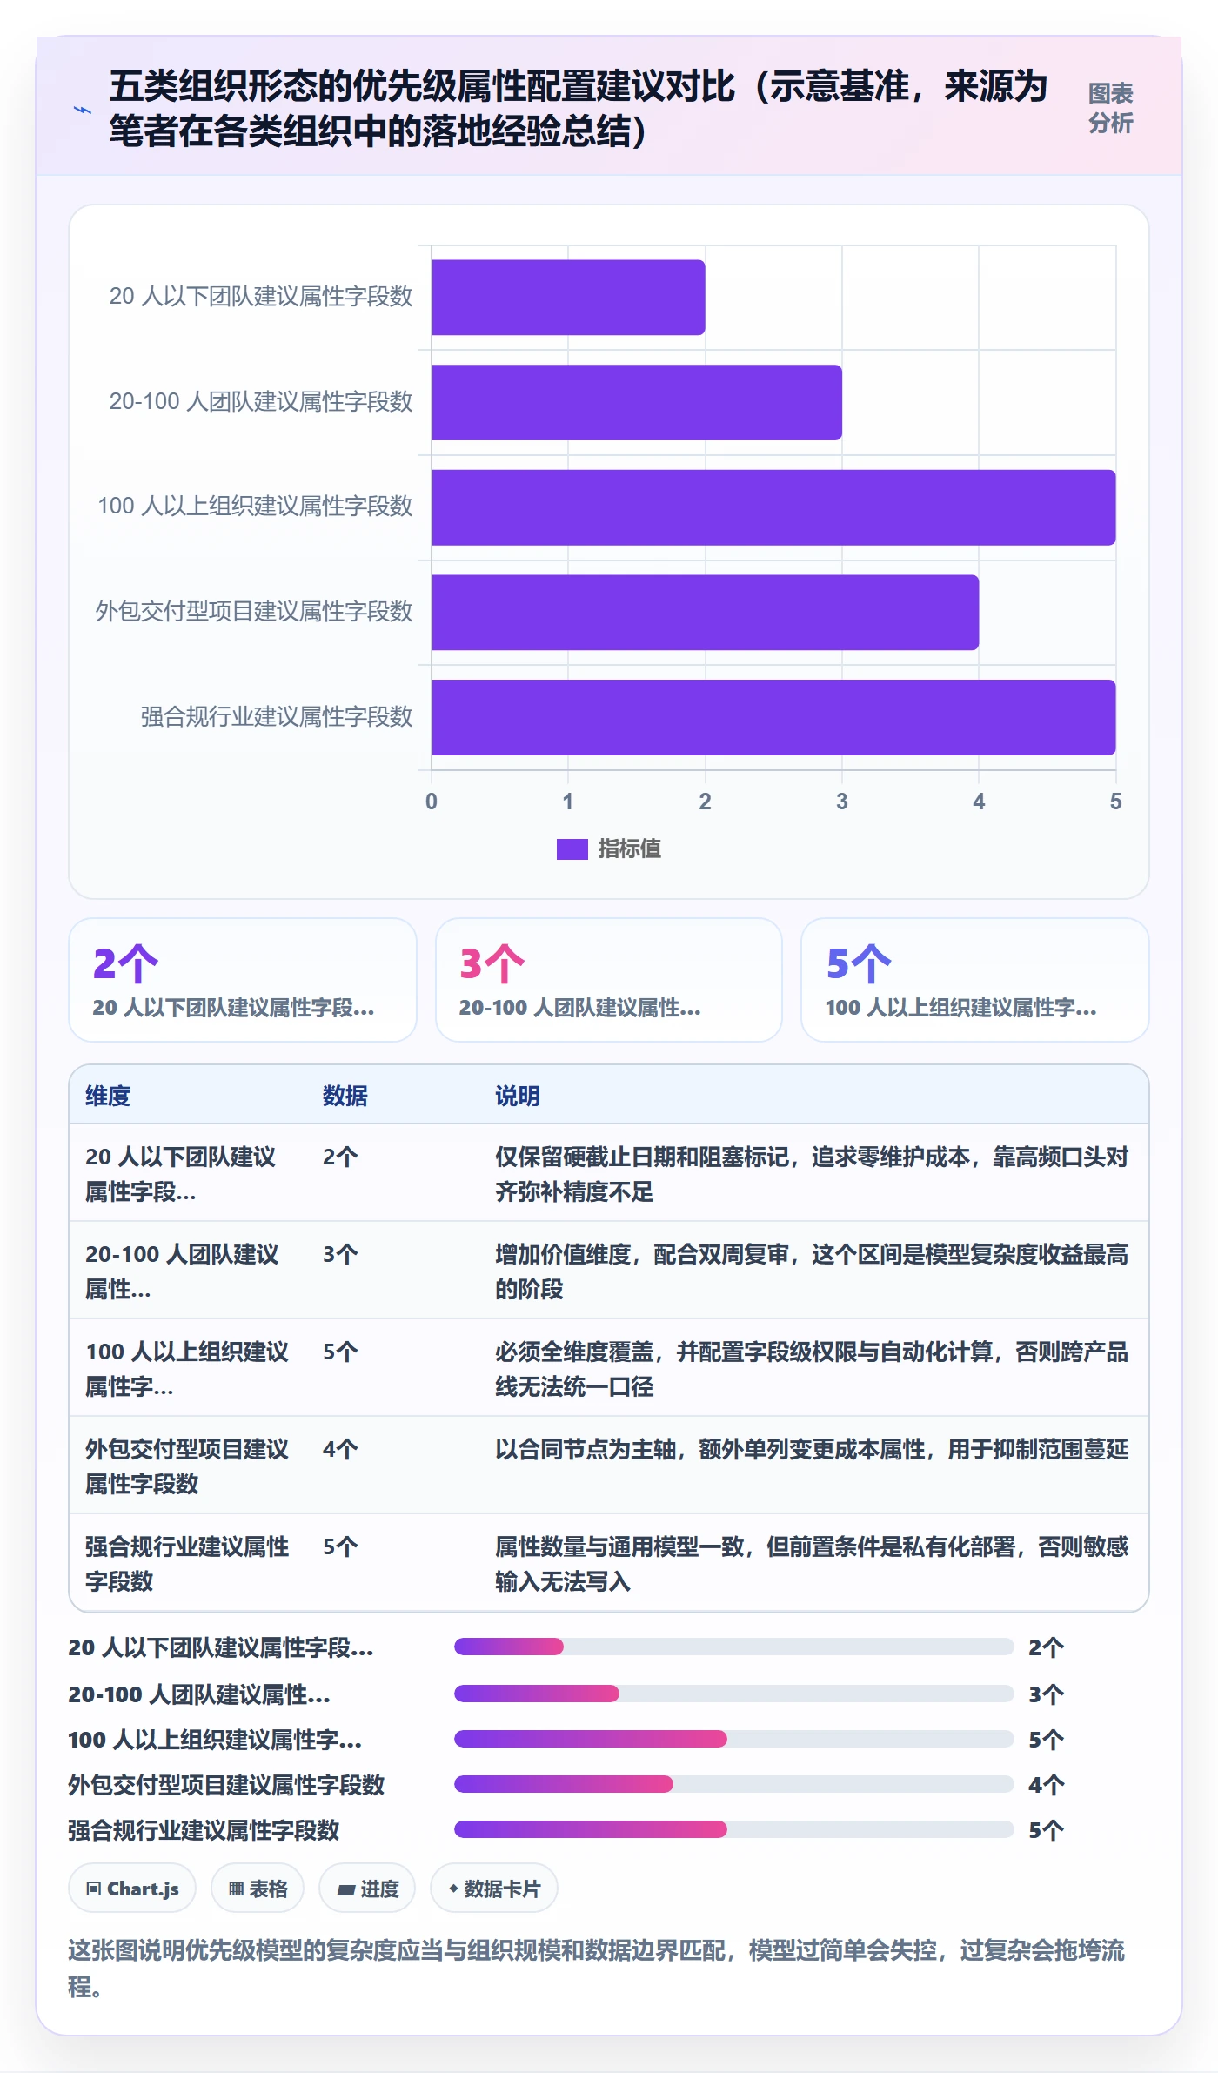The height and width of the screenshot is (2073, 1218).
Task: Toggle the 指标值 legend color swatch
Action: click(x=572, y=849)
